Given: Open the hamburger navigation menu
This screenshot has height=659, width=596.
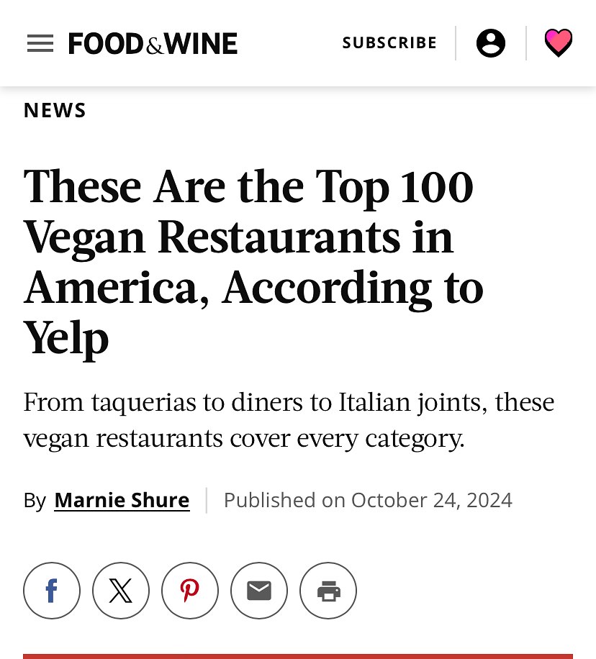Looking at the screenshot, I should point(40,43).
